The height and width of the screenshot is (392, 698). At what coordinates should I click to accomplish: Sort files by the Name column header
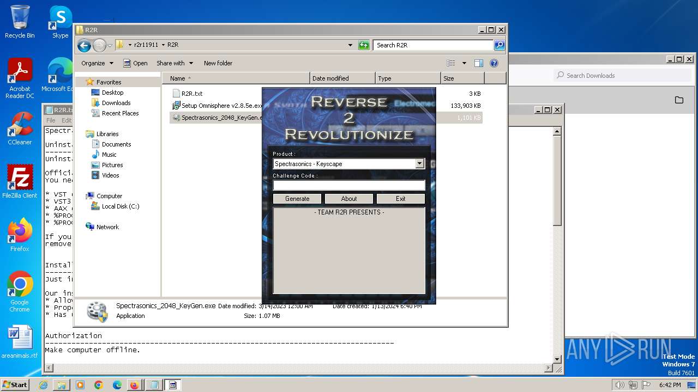pyautogui.click(x=236, y=78)
